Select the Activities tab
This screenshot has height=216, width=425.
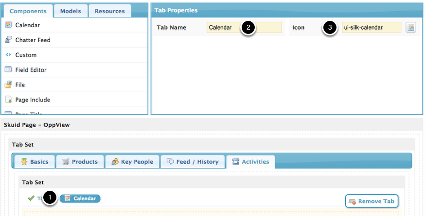pyautogui.click(x=250, y=162)
